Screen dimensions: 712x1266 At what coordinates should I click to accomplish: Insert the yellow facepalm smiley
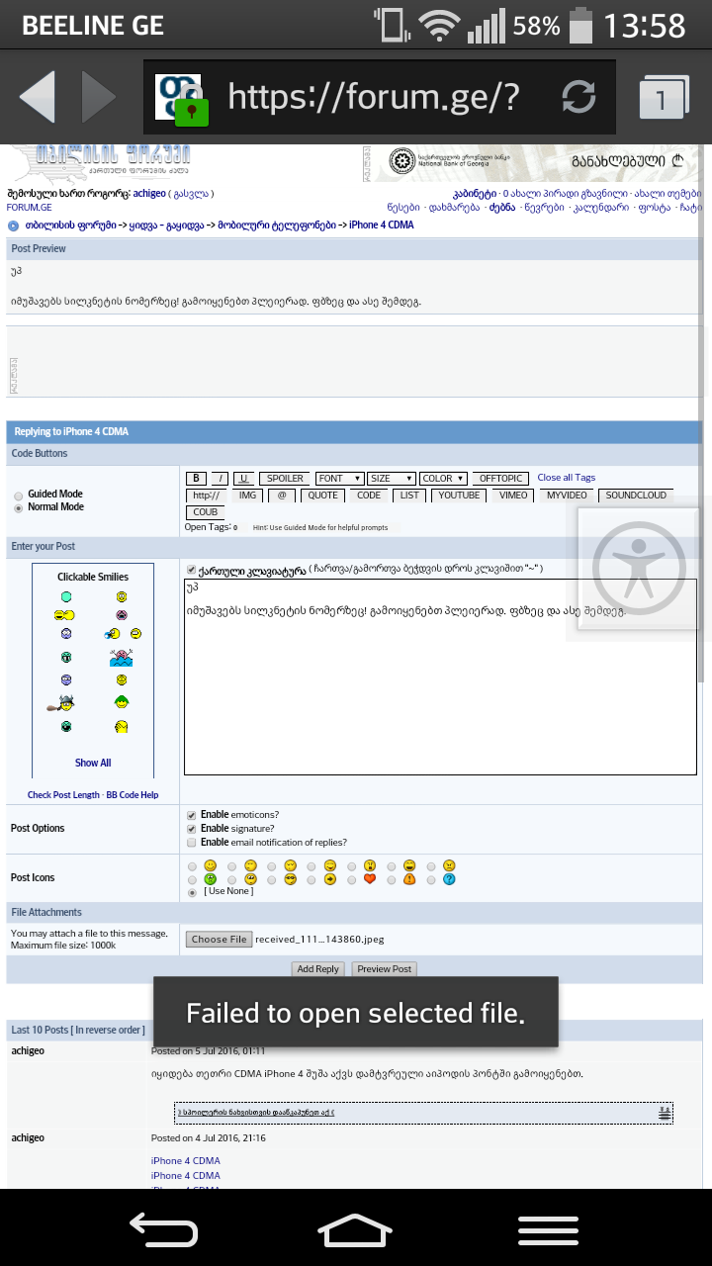(121, 727)
